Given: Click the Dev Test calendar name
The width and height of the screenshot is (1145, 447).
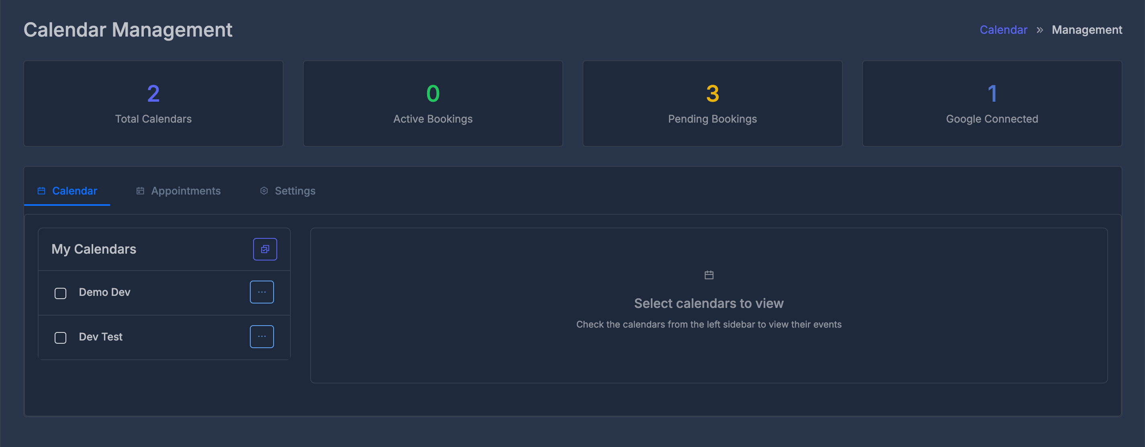Looking at the screenshot, I should (x=100, y=337).
